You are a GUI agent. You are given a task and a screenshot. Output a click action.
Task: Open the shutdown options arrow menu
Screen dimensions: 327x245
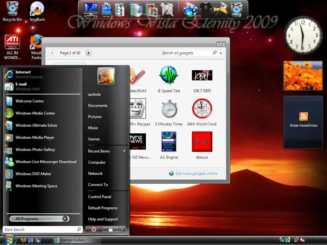pos(122,229)
